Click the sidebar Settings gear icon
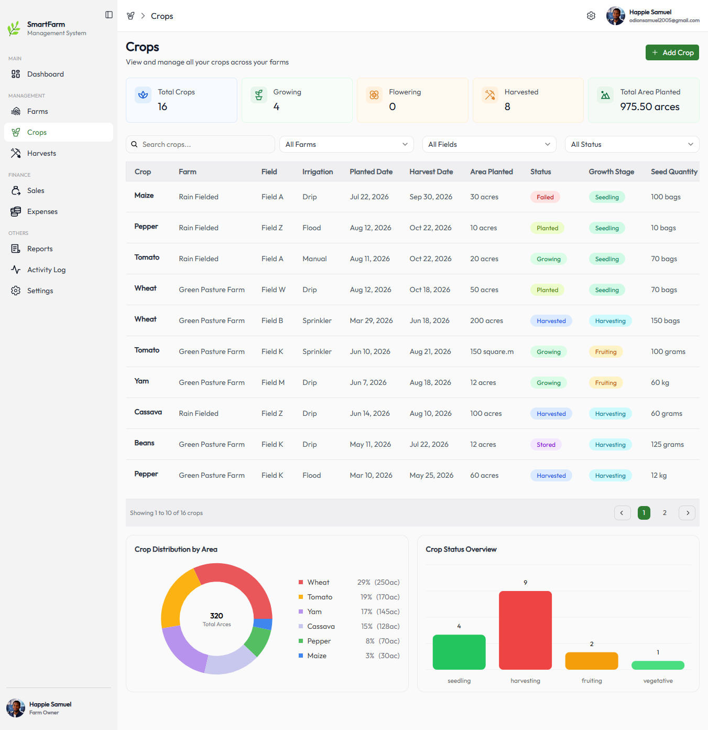 (16, 291)
